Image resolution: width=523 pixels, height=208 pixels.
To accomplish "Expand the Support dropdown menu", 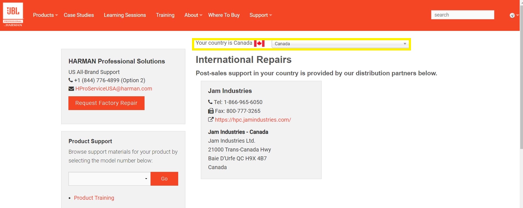I will coord(261,15).
